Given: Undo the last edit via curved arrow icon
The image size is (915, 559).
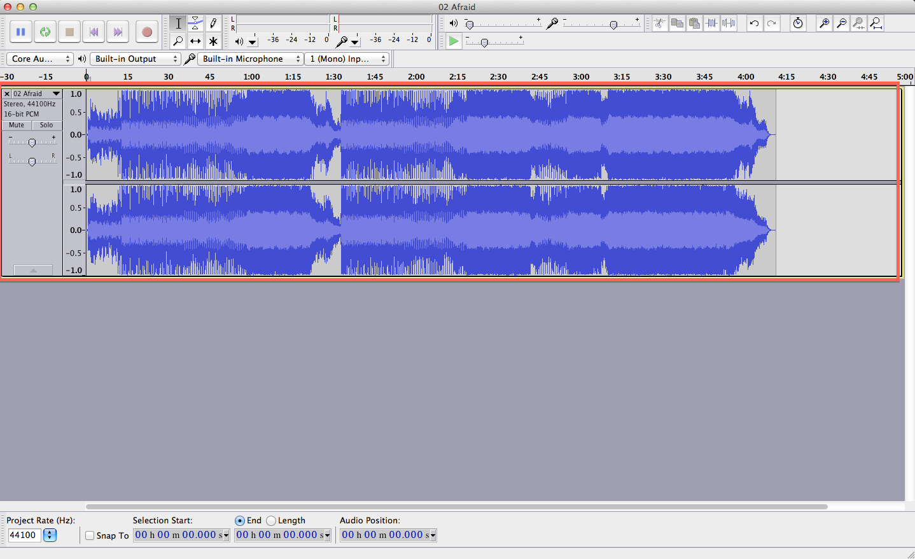Looking at the screenshot, I should click(x=755, y=24).
